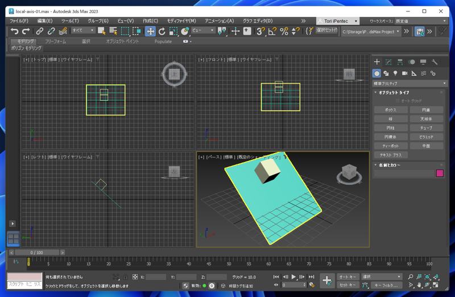Open Select by Name list
The height and width of the screenshot is (297, 455).
point(113,31)
